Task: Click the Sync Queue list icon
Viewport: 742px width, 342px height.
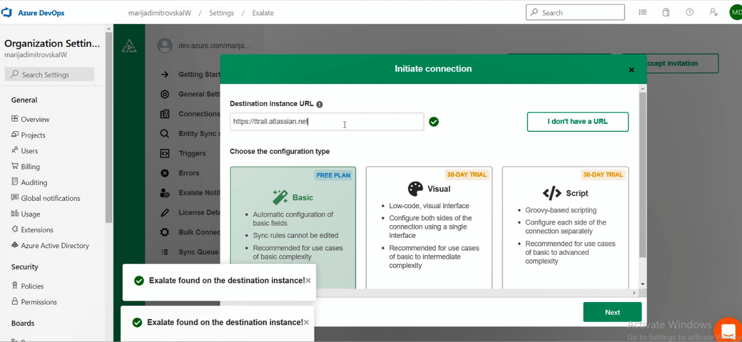Action: [x=165, y=252]
